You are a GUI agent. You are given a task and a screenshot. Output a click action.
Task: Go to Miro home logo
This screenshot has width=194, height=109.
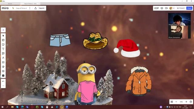(x=5, y=8)
